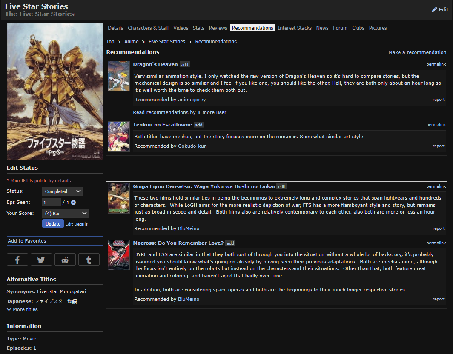Switch to the Stats tab
453x354 pixels.
[x=198, y=28]
